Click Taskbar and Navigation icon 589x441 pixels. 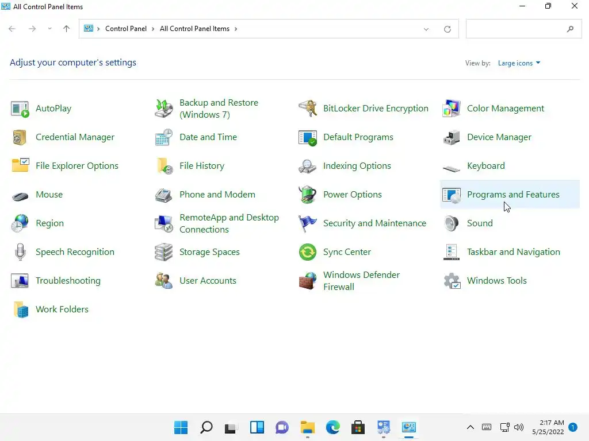tap(452, 252)
